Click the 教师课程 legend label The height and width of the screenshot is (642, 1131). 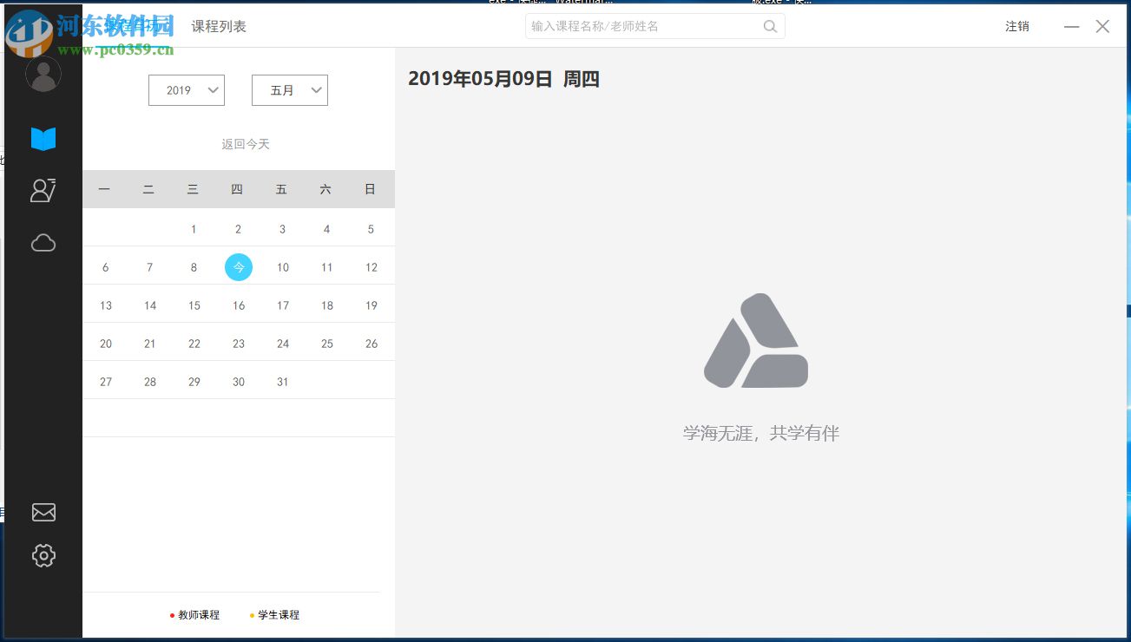tap(199, 615)
